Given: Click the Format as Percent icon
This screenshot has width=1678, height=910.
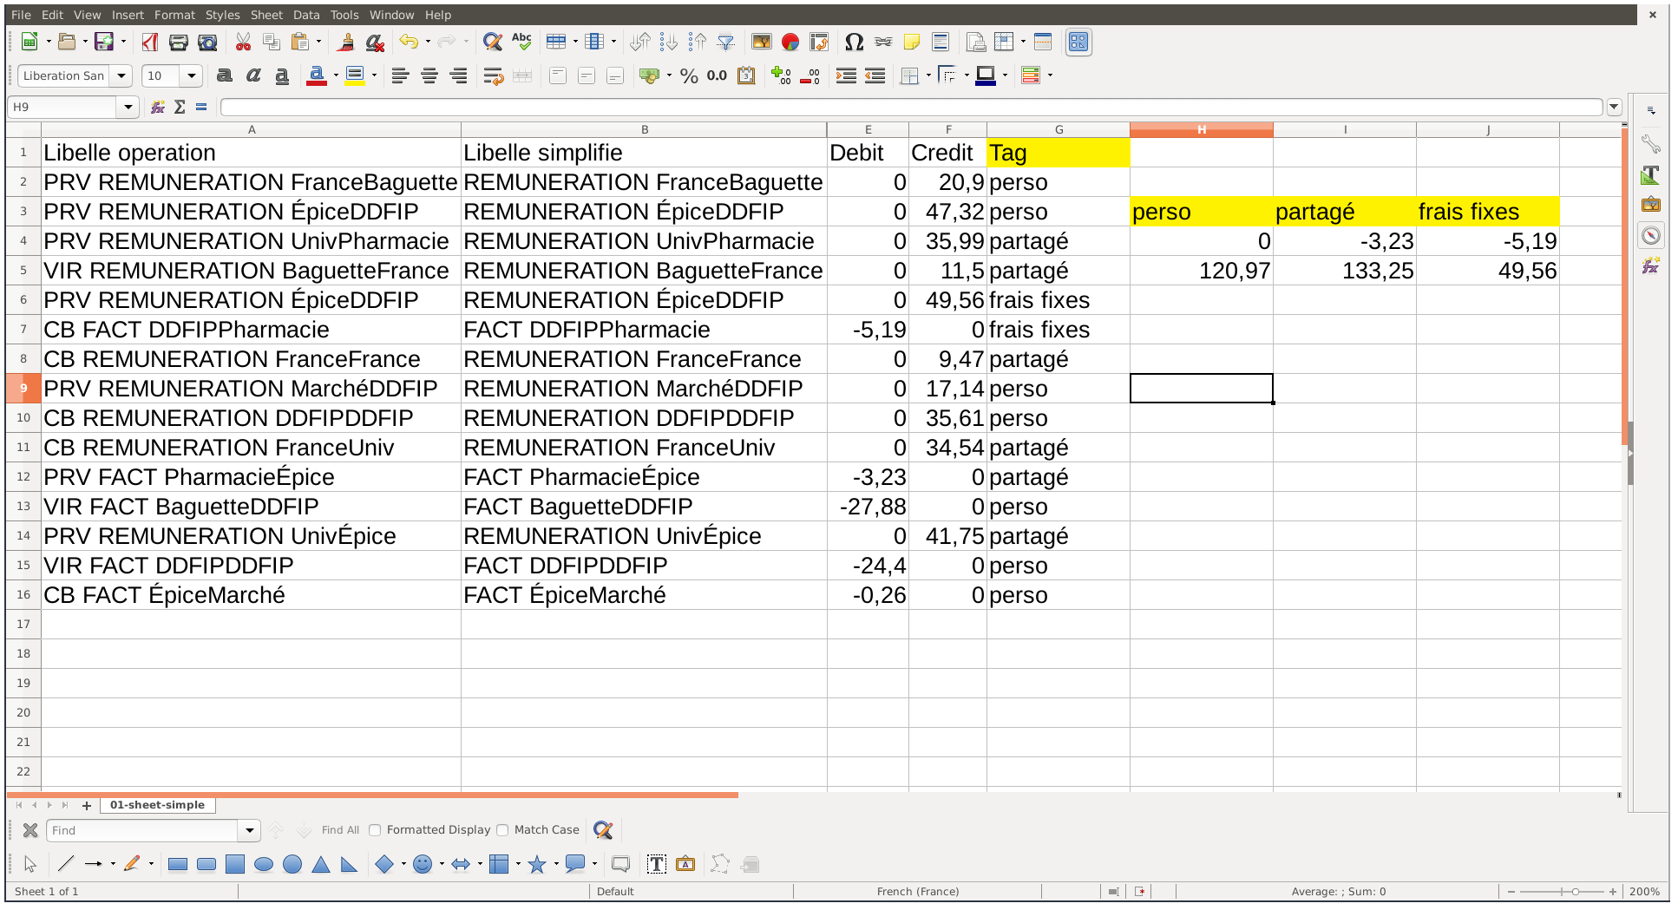Looking at the screenshot, I should (x=689, y=76).
